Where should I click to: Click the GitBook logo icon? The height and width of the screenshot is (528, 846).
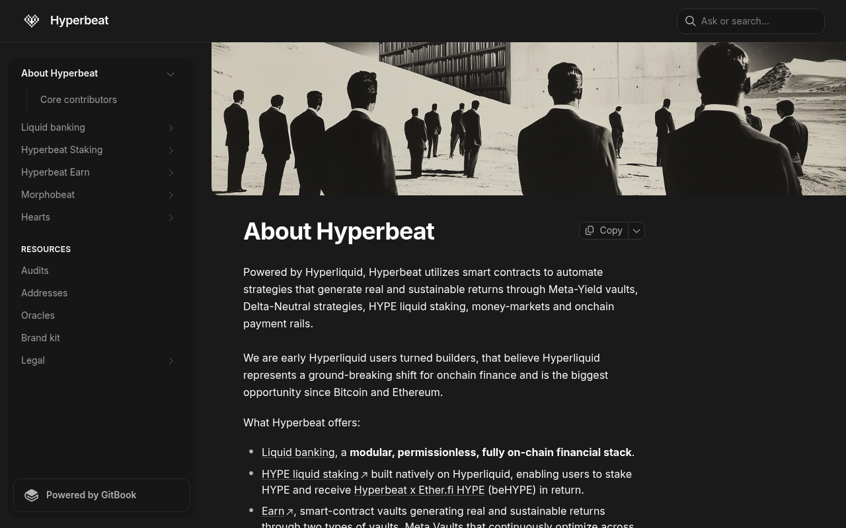pyautogui.click(x=32, y=495)
